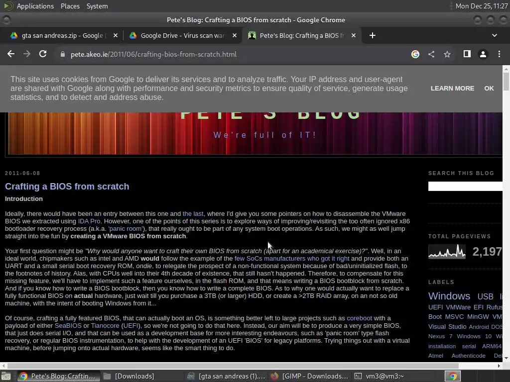Close the Pete's Blog tab
510x382 pixels.
pyautogui.click(x=354, y=35)
